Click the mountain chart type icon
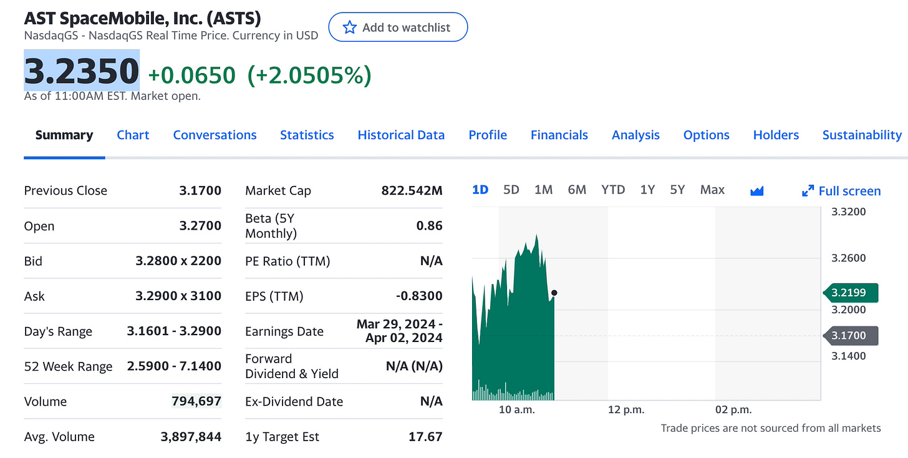The height and width of the screenshot is (458, 908). click(x=757, y=191)
